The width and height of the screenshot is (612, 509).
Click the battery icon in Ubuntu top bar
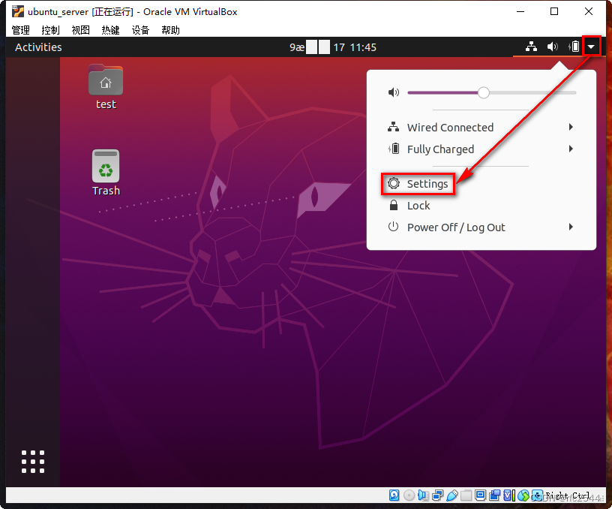(x=574, y=47)
